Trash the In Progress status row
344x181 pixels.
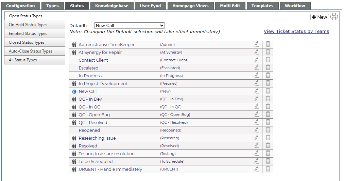[268, 75]
